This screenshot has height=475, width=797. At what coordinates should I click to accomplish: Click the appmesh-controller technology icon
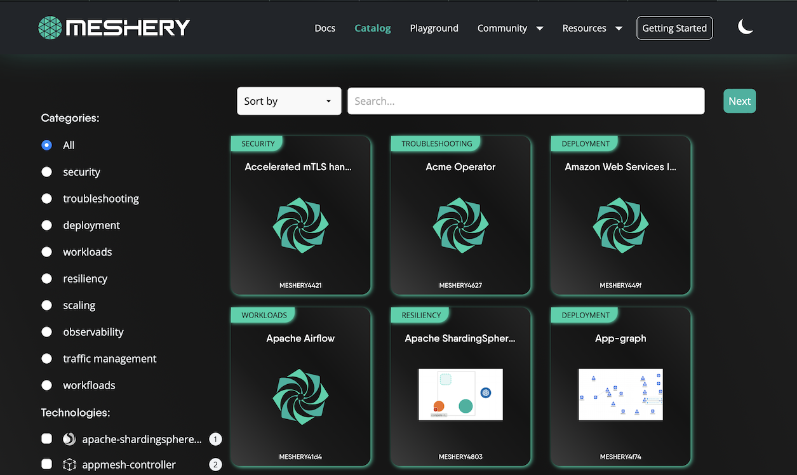[69, 464]
